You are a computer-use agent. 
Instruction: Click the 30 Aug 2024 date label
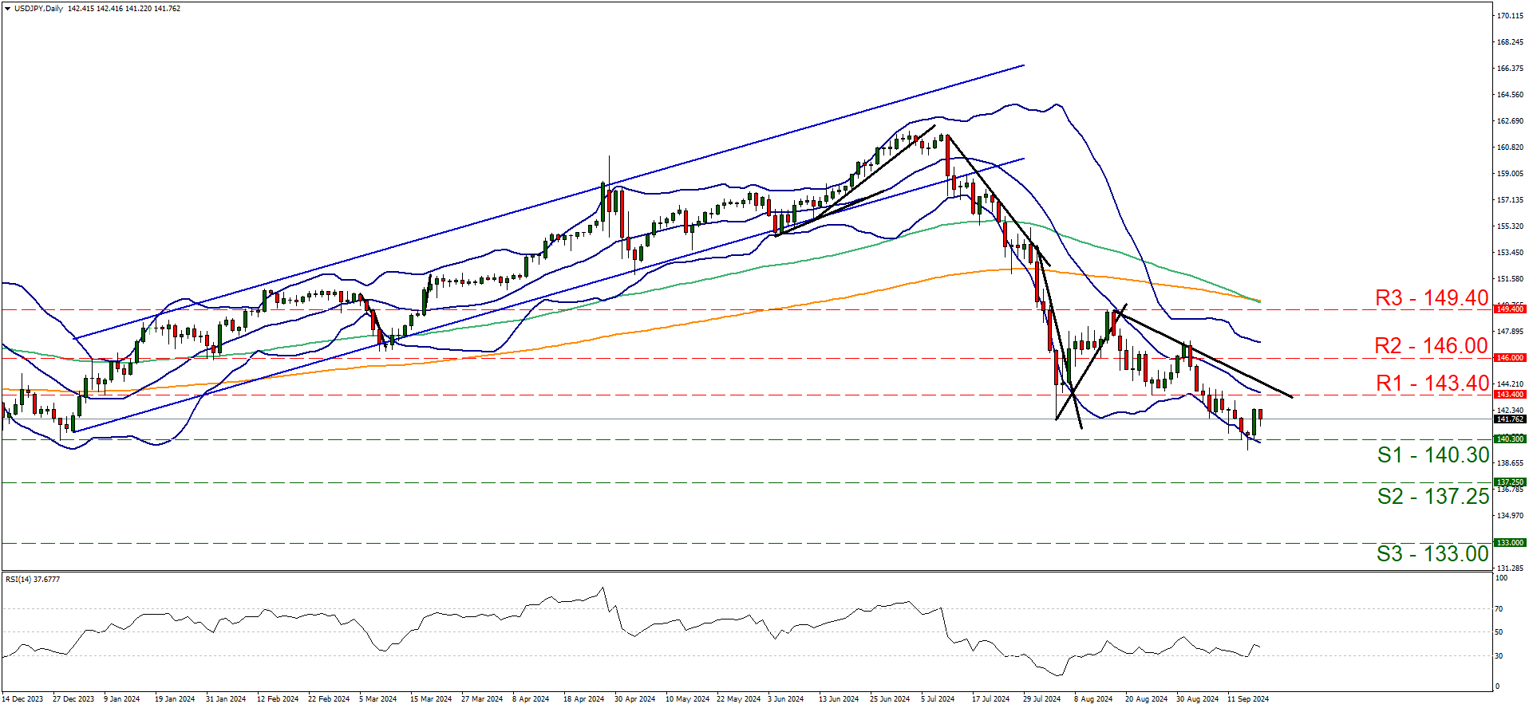click(x=1197, y=699)
